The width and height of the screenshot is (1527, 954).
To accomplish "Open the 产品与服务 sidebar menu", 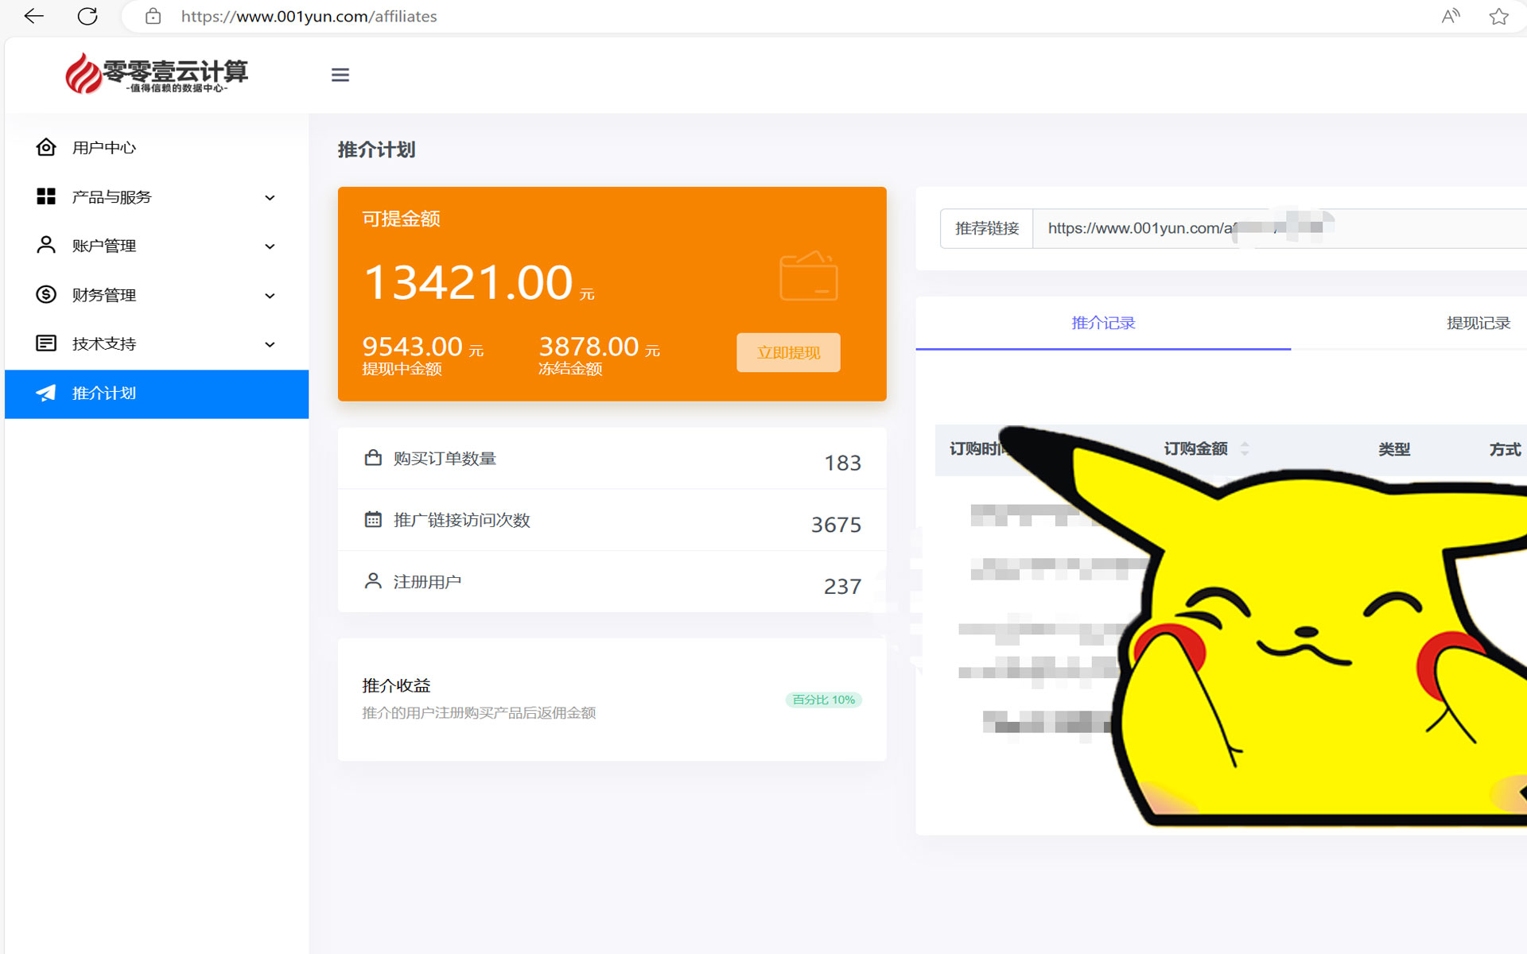I will coord(157,196).
